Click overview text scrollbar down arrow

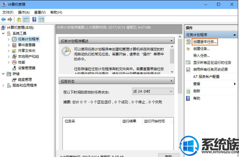[x=172, y=72]
